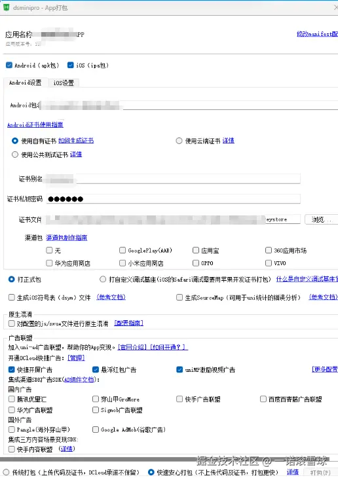Screen dimensions: 338x478
Task: Select the 传统打包 radio option
Action: (x=6, y=472)
